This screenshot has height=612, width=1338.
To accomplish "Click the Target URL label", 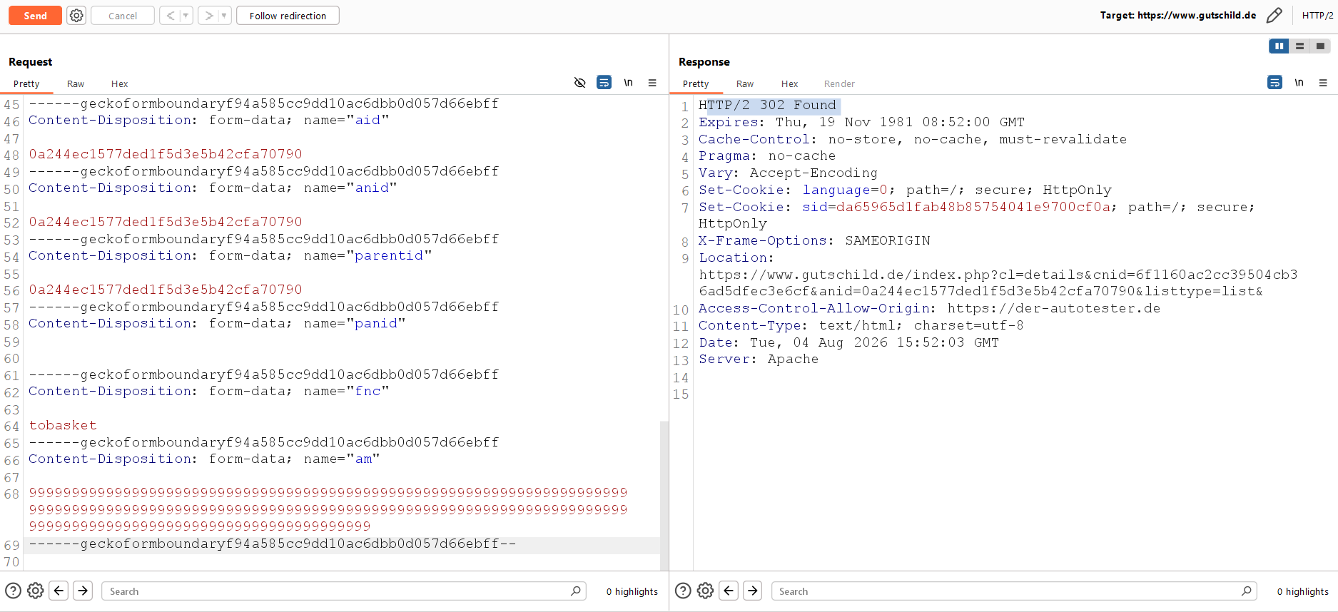I will point(1178,15).
